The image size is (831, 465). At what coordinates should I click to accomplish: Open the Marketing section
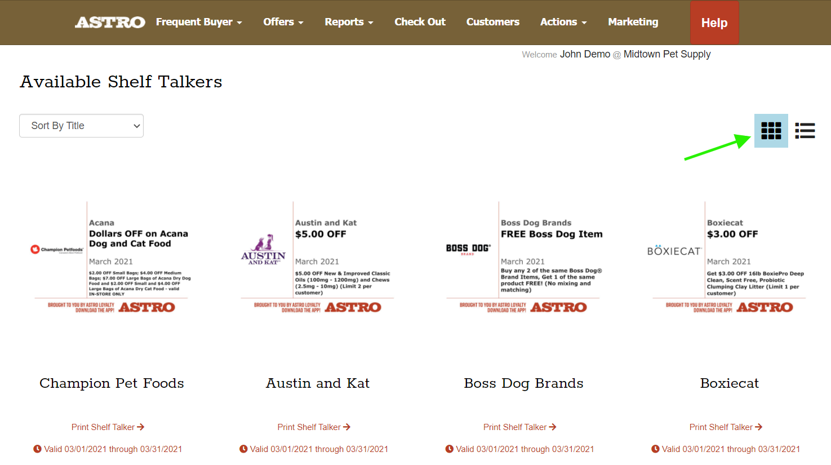[633, 22]
